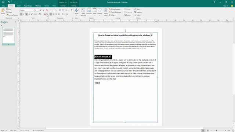This screenshot has width=235, height=132.
Task: Select Draw Text Box tool
Action: pyautogui.click(x=83, y=12)
